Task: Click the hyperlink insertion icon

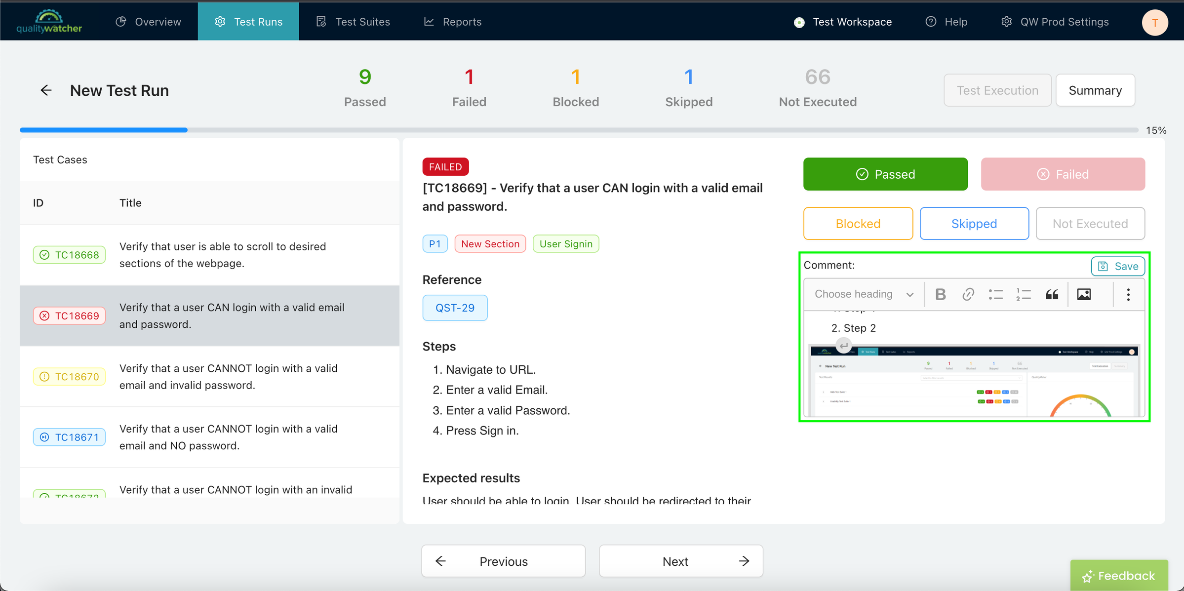Action: (x=967, y=294)
